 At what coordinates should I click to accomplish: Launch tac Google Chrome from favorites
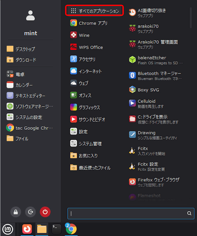point(30,128)
